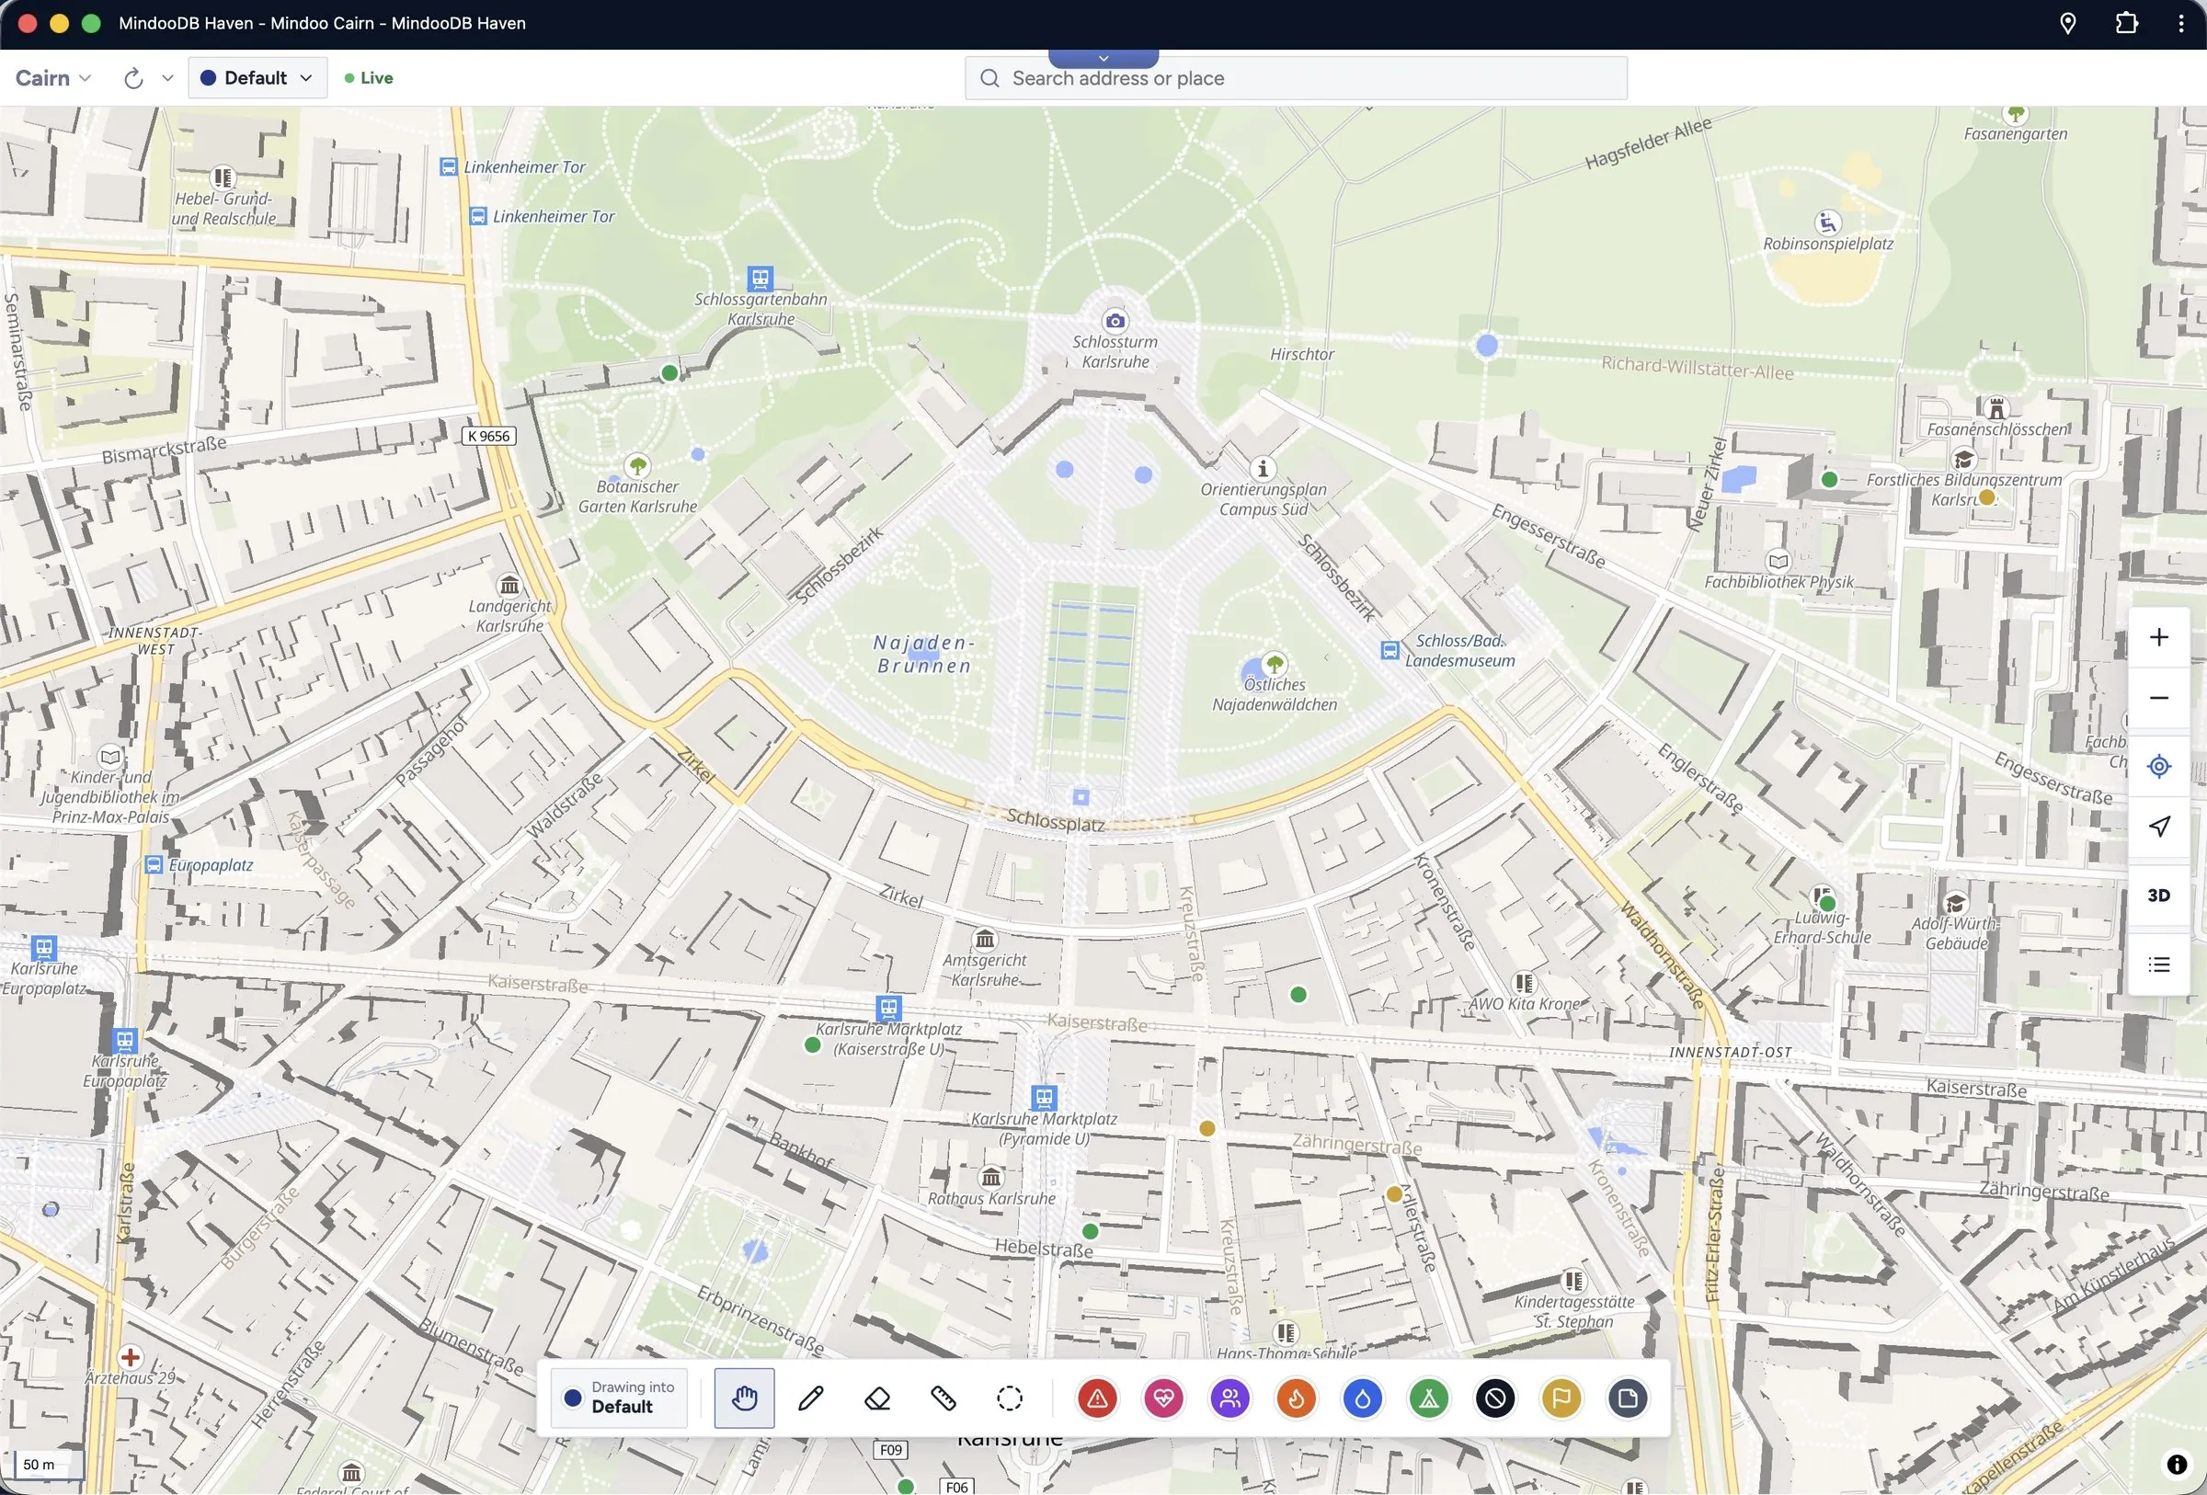Screen dimensions: 2207x1495
Task: Click the Schlossgartenbahn Karlsruhe station marker
Action: (x=760, y=278)
